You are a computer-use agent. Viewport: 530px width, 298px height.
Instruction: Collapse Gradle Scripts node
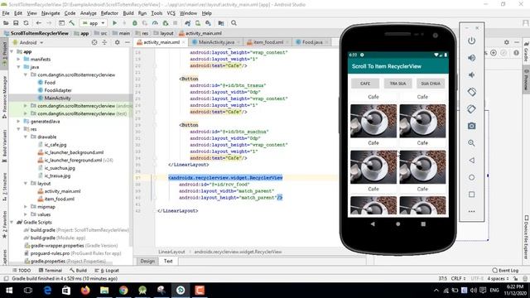(x=12, y=222)
